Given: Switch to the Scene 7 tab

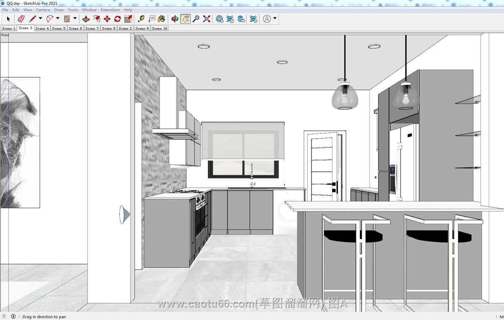Looking at the screenshot, I should [x=92, y=29].
